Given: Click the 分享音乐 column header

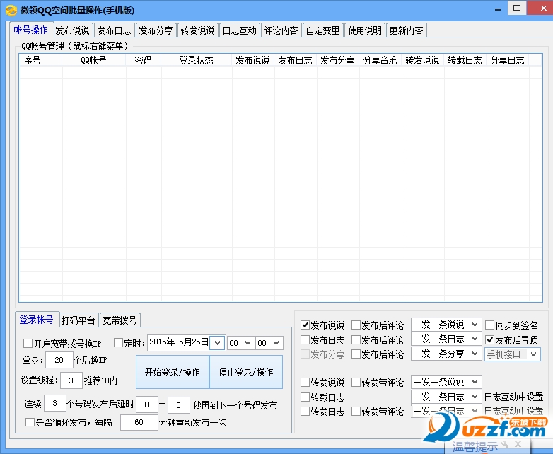Looking at the screenshot, I should pos(380,60).
